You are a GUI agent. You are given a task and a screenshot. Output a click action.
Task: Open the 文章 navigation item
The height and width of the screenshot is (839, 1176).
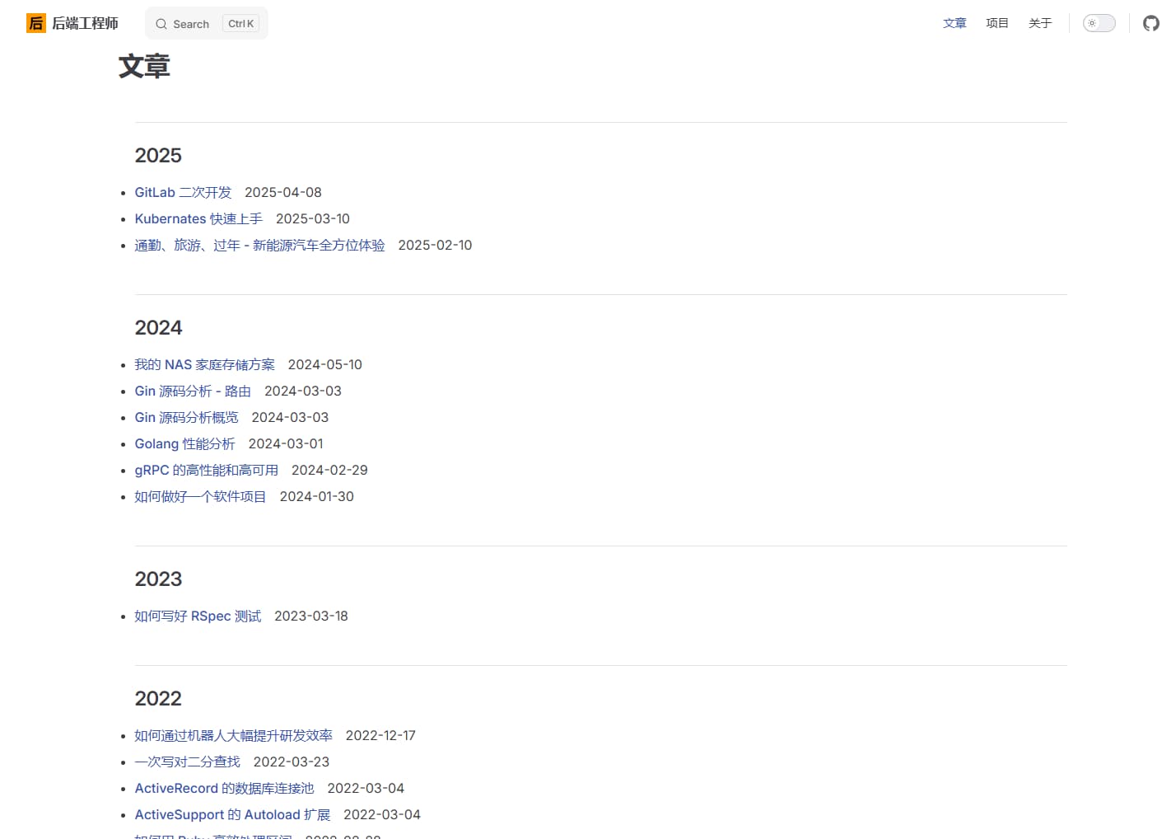(x=954, y=23)
